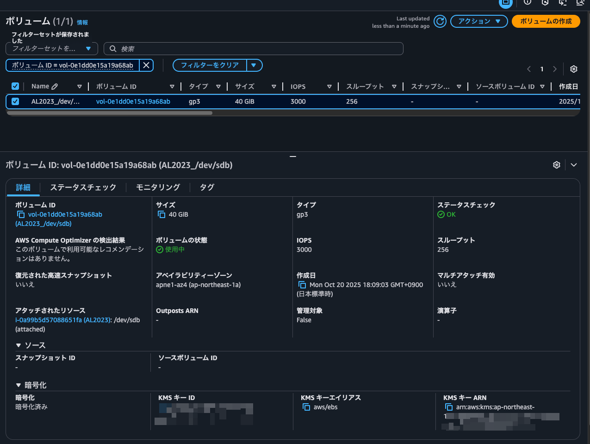590x444 pixels.
Task: Copy the 40 GiB size value
Action: point(161,214)
